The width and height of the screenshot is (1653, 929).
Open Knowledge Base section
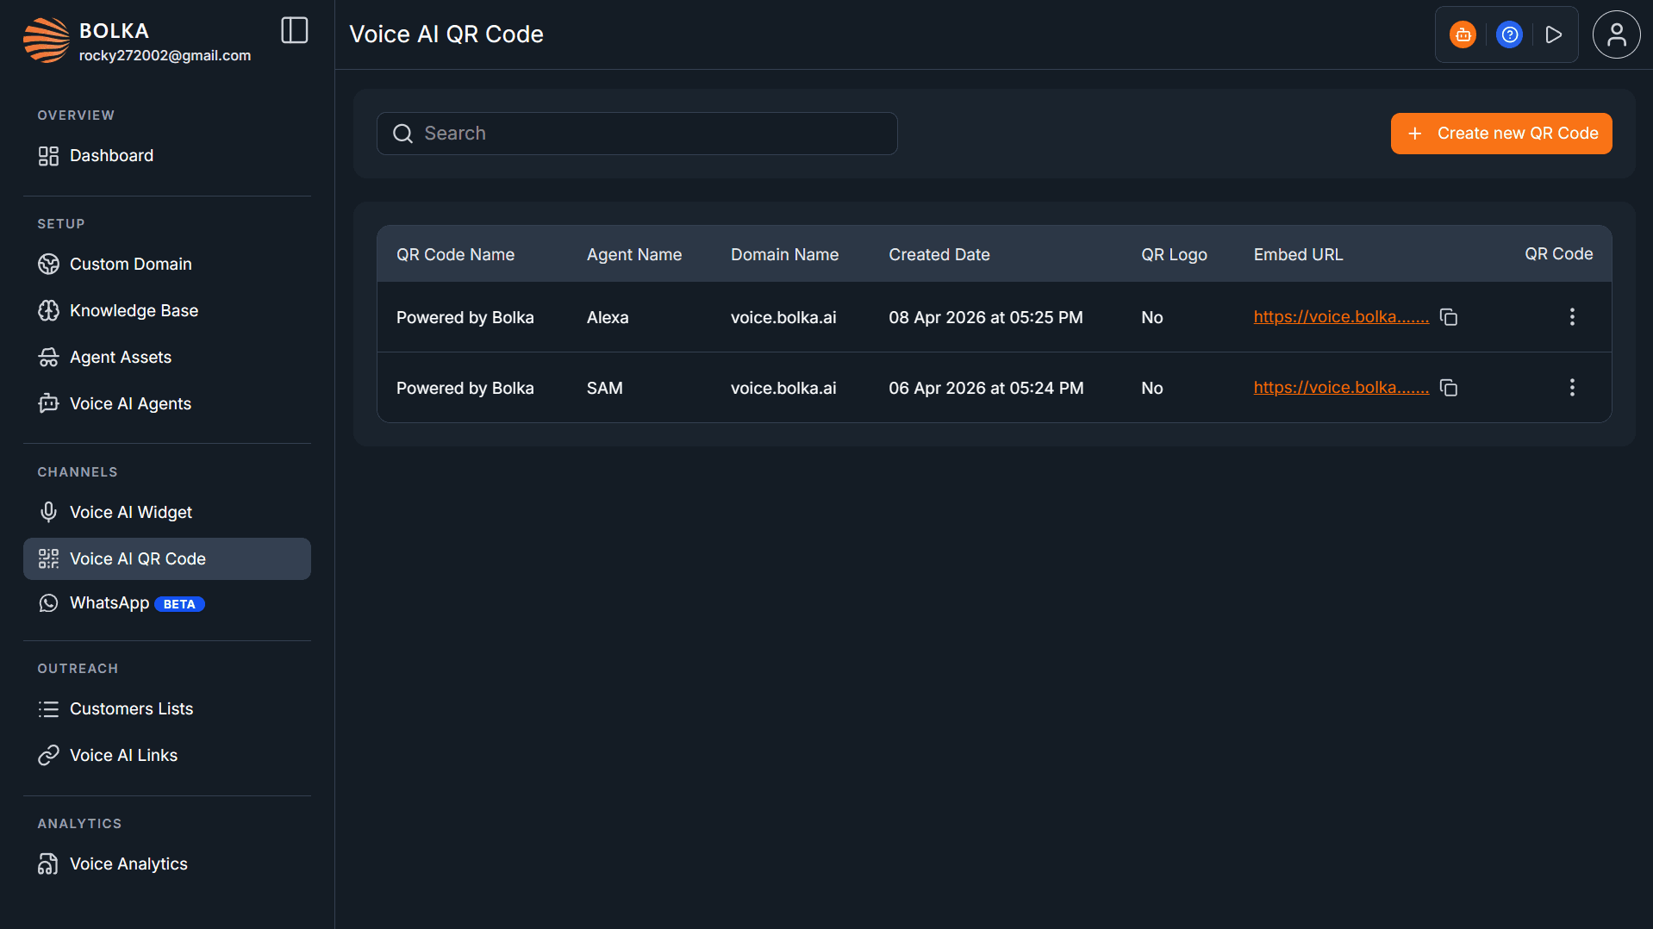click(167, 311)
